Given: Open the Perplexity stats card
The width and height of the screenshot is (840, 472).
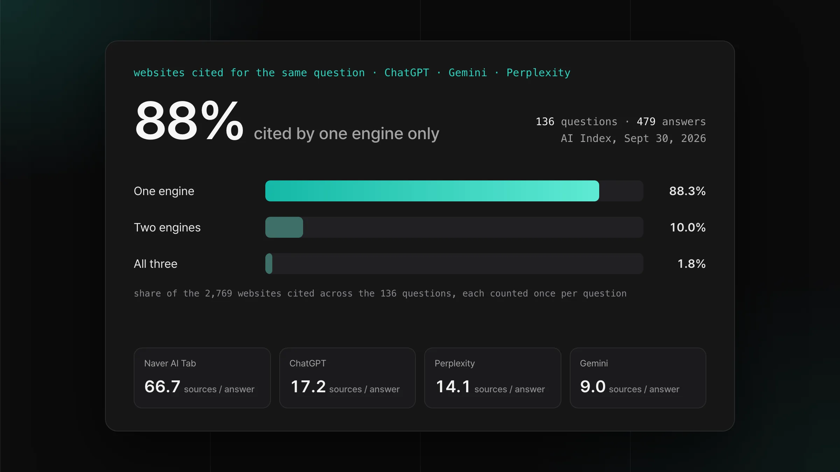Looking at the screenshot, I should pyautogui.click(x=493, y=378).
